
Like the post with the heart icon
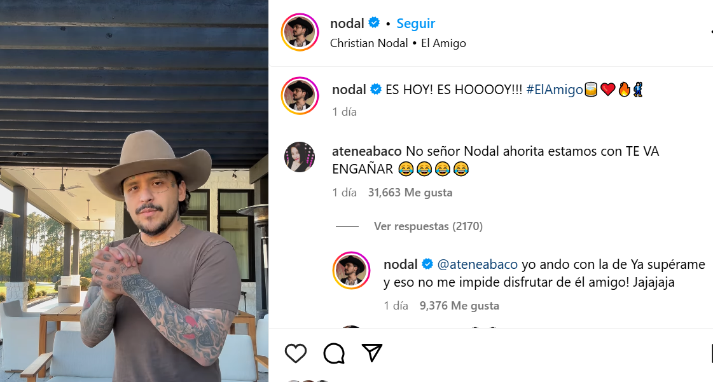click(296, 353)
